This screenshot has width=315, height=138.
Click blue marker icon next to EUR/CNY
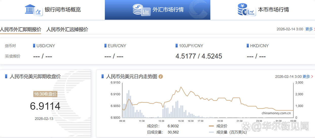[106, 46]
